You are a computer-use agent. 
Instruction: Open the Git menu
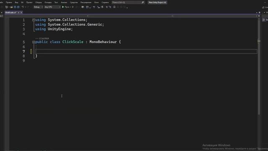click(22, 3)
